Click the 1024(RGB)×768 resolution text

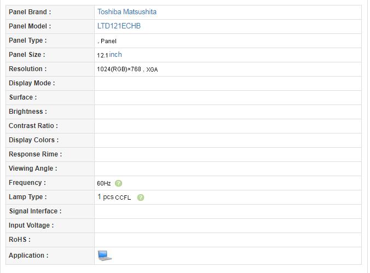[x=119, y=69]
